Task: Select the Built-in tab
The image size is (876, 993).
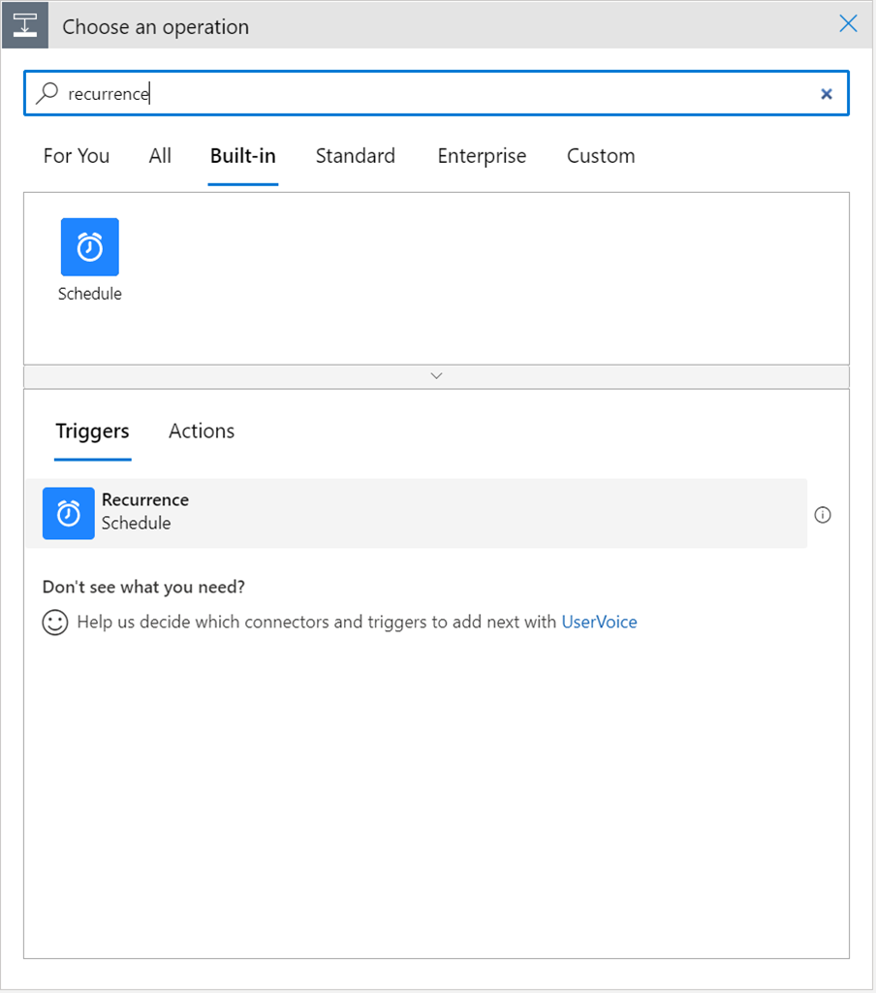Action: (243, 156)
